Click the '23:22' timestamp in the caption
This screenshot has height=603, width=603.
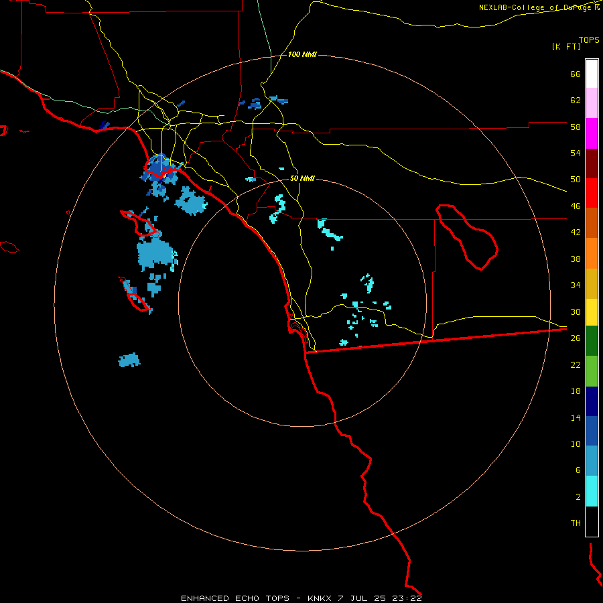(x=407, y=598)
